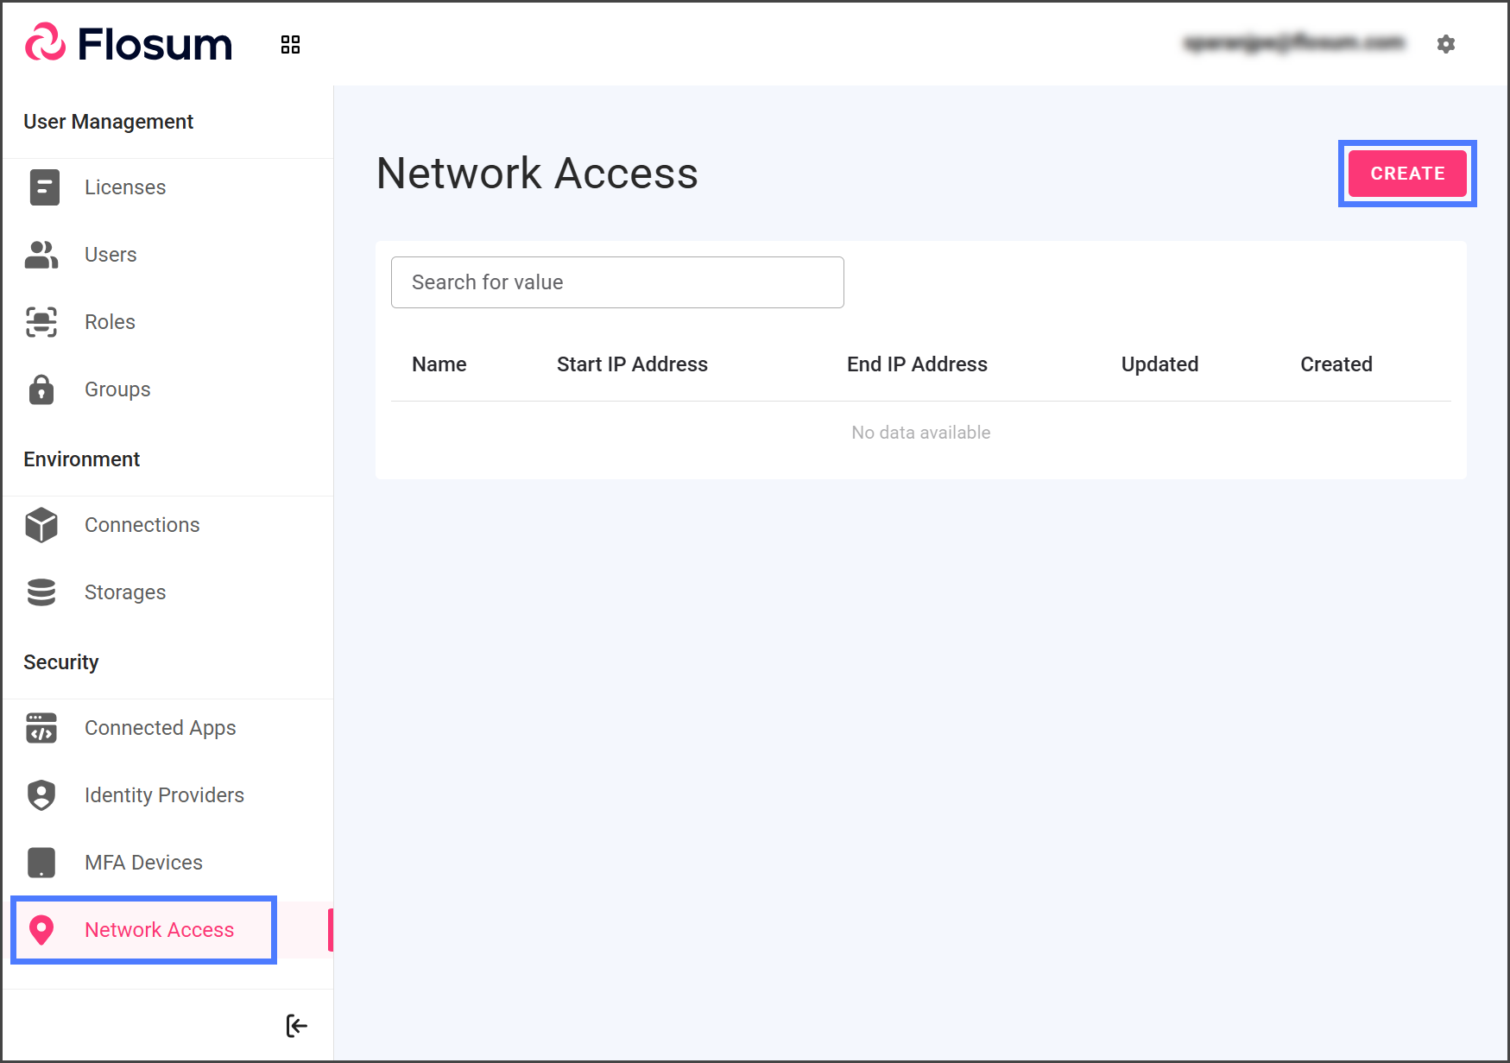Click the Users people icon

tap(41, 255)
